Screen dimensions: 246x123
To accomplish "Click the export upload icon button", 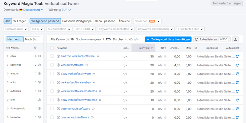I will coord(235,39).
